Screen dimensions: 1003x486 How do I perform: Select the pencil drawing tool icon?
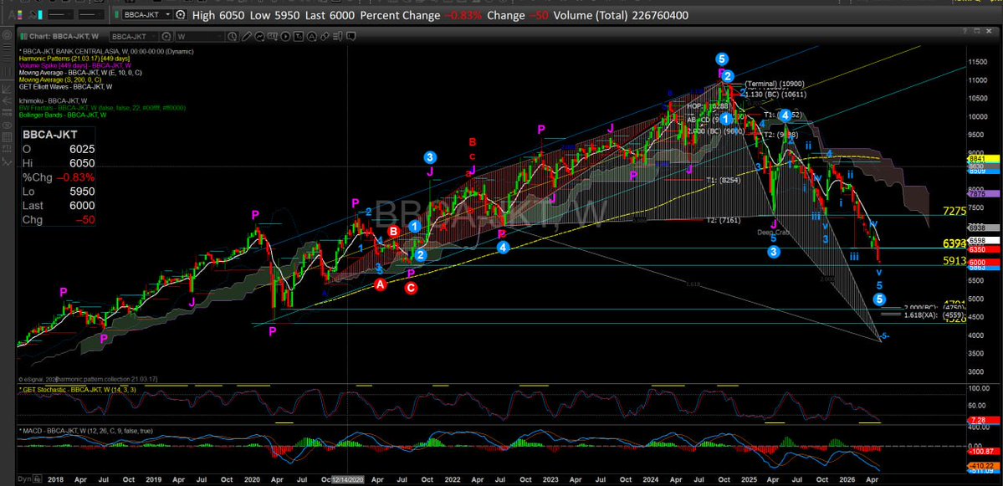[246, 37]
